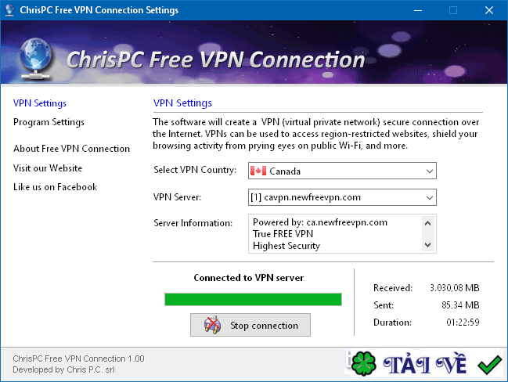508x382 pixels.
Task: Click the green connection progress bar
Action: pyautogui.click(x=253, y=299)
